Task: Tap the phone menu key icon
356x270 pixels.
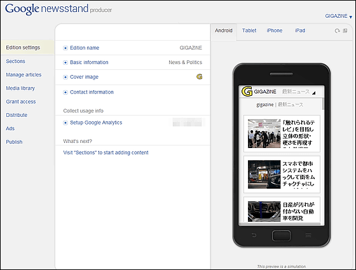Action: pos(308,235)
